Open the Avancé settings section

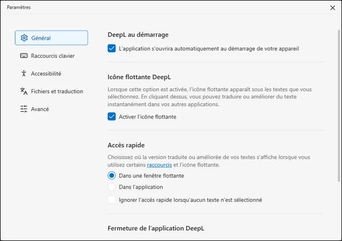(x=51, y=109)
